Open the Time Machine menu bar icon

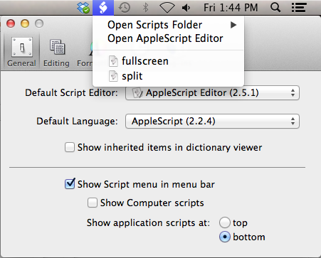(125, 8)
